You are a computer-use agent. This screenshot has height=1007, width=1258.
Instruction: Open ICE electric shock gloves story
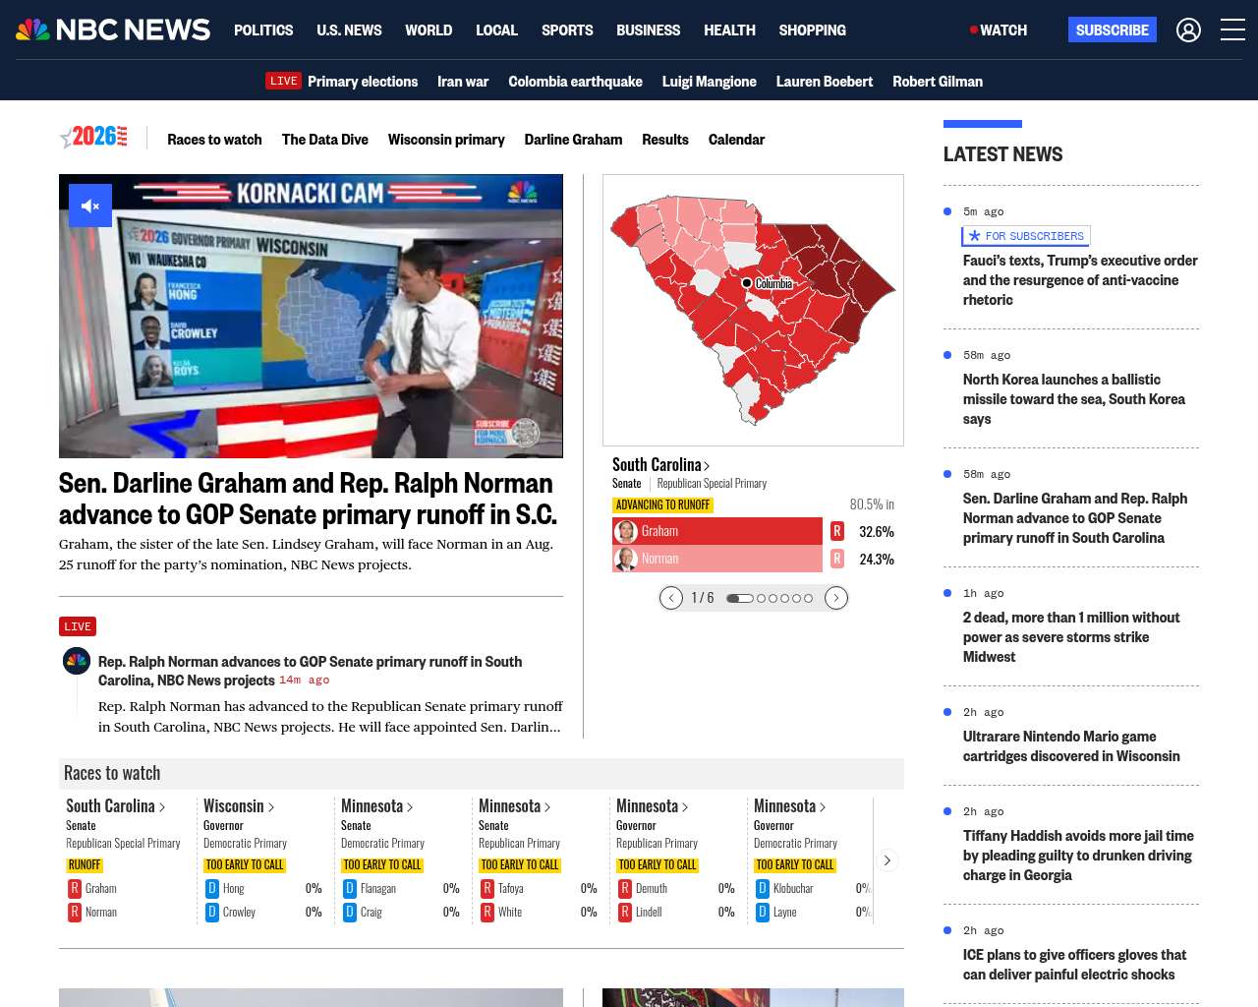(x=1074, y=965)
